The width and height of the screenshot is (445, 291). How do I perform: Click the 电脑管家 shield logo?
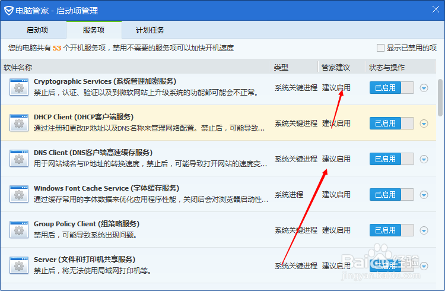coord(9,11)
